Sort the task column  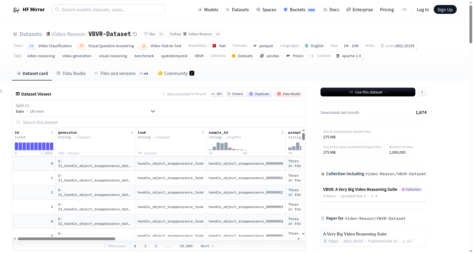[203, 132]
